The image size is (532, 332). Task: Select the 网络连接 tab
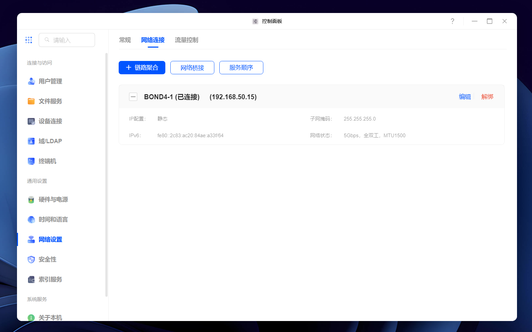(153, 40)
